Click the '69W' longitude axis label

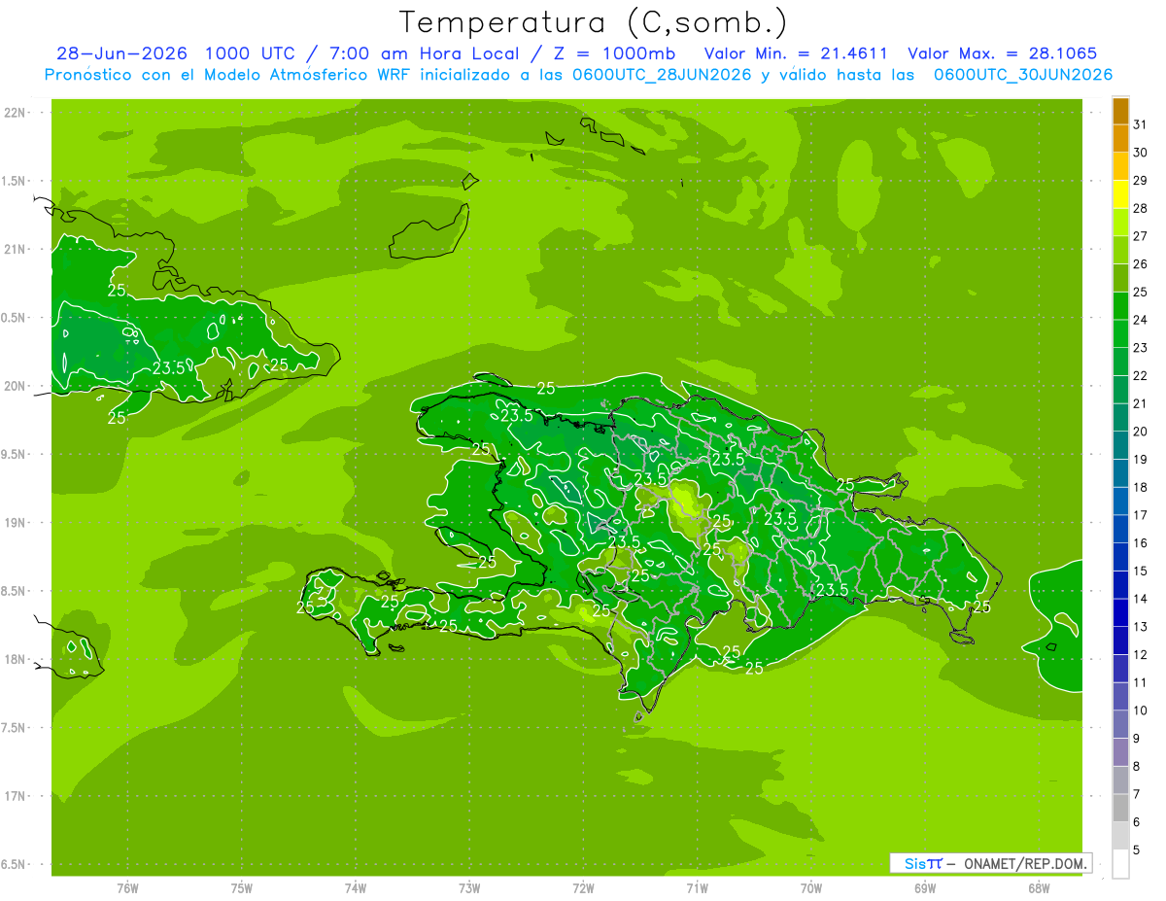pyautogui.click(x=925, y=887)
